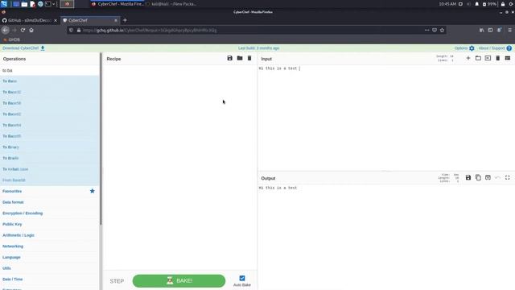The image size is (515, 290).
Task: Expand Arithmetic / Logic category
Action: 50,235
